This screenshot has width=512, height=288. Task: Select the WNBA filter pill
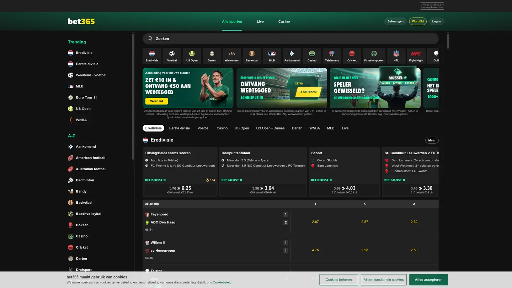tap(315, 128)
